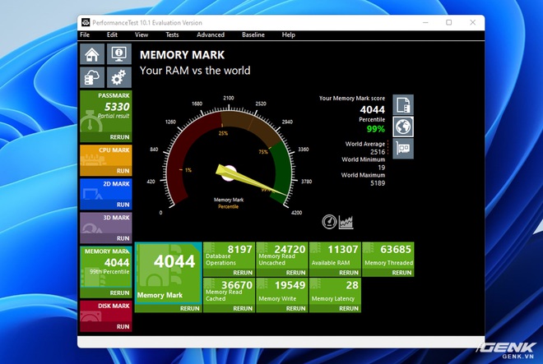The width and height of the screenshot is (543, 364).
Task: Run the 2D Mark test
Action: (x=123, y=205)
